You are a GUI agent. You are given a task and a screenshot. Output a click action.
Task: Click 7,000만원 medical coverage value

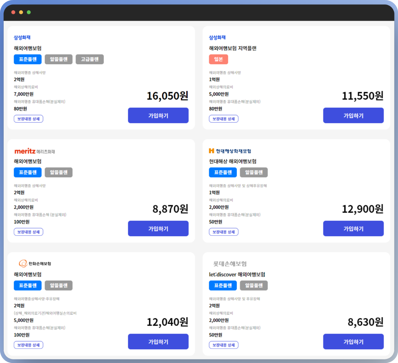point(24,94)
